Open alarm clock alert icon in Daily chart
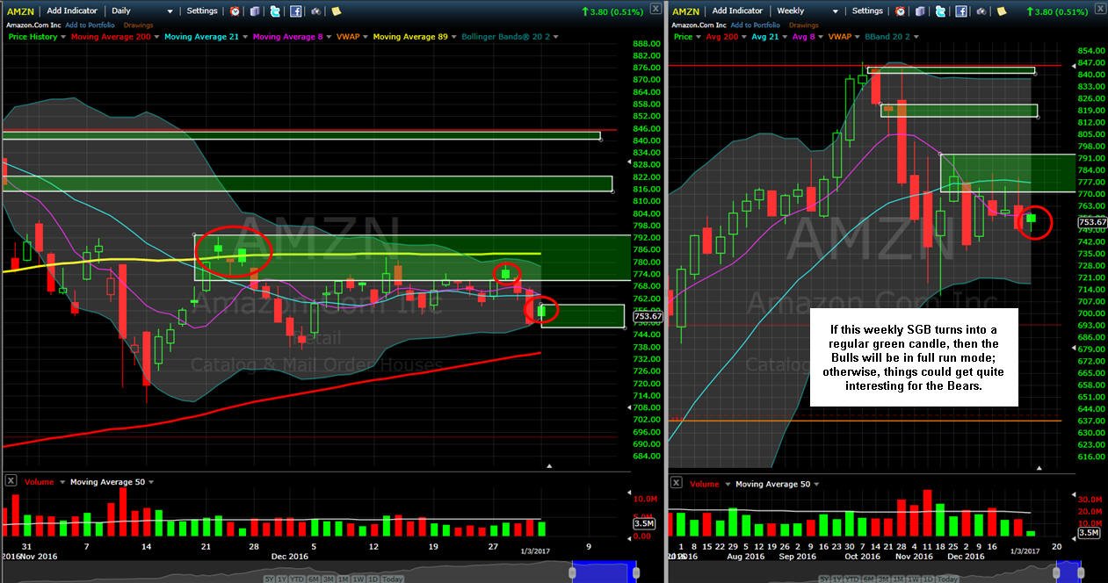This screenshot has width=1108, height=583. tap(235, 11)
